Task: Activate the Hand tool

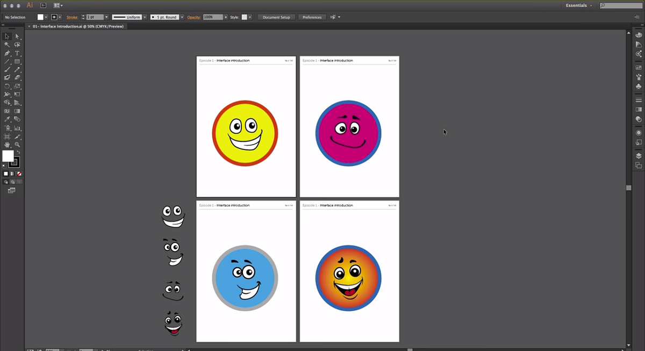Action: click(7, 145)
